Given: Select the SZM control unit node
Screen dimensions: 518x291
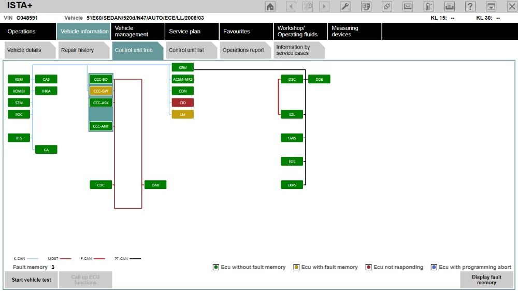Looking at the screenshot, I should tap(19, 103).
